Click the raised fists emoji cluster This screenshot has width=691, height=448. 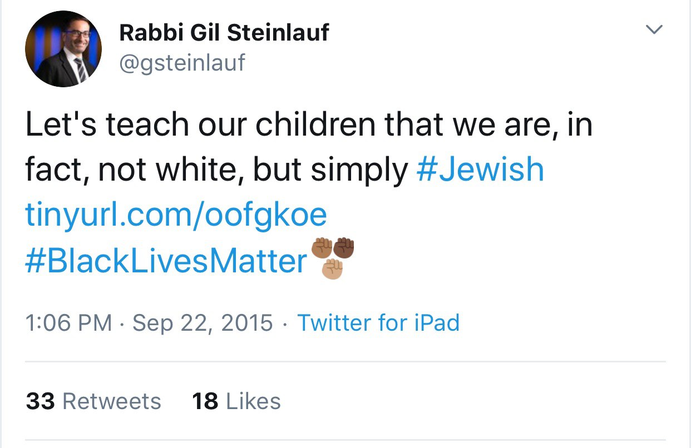tap(333, 258)
